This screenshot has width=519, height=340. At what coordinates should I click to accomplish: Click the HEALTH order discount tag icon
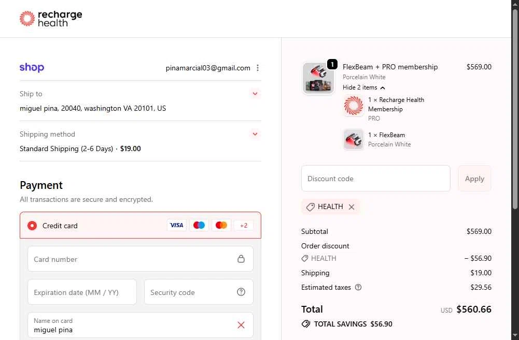pos(305,258)
